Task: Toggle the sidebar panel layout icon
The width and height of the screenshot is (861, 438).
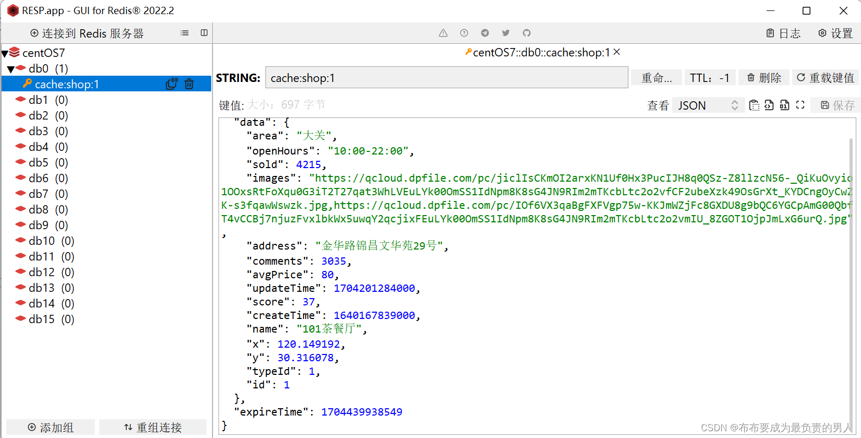Action: coord(204,33)
